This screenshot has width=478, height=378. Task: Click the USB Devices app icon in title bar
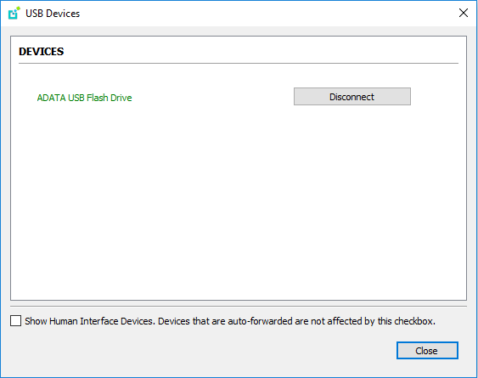click(x=14, y=14)
